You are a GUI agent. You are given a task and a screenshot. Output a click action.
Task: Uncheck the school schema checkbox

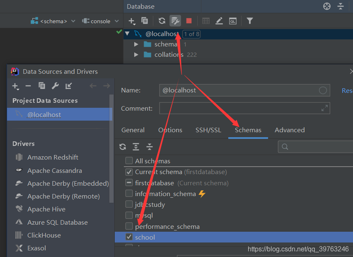pos(129,237)
